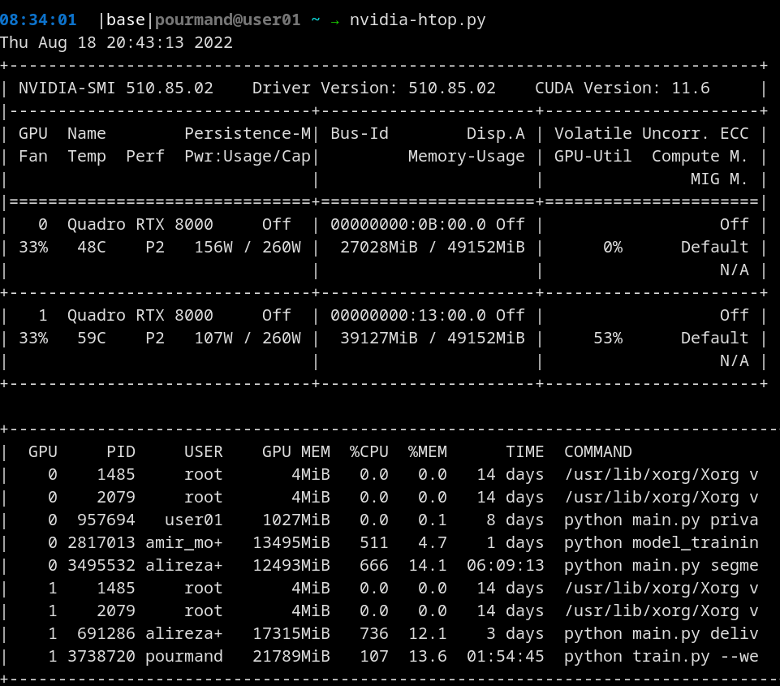Click the date line Thu Aug 18 20:43:13 2022
Screen dimensions: 780x686
[116, 43]
